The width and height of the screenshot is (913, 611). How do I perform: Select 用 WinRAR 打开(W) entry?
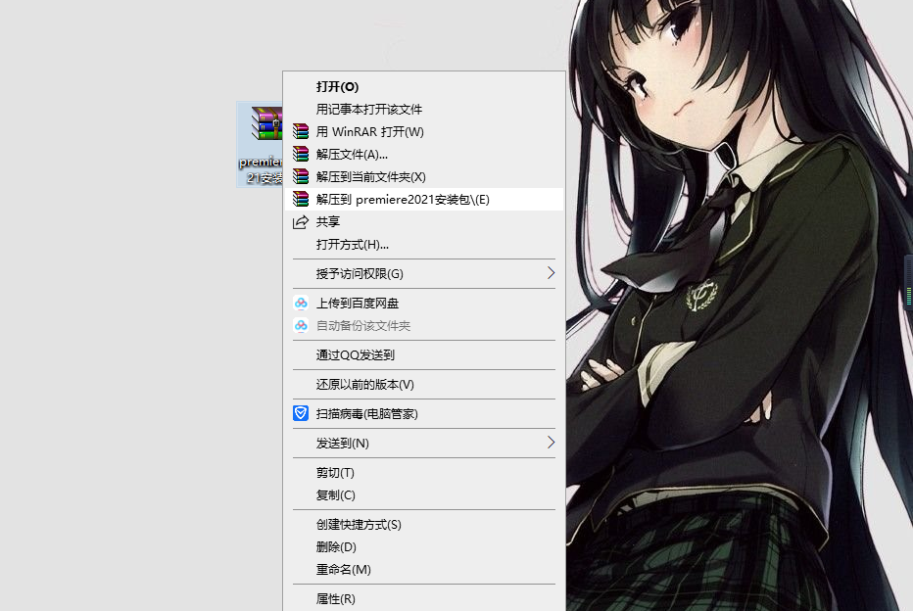pyautogui.click(x=424, y=131)
